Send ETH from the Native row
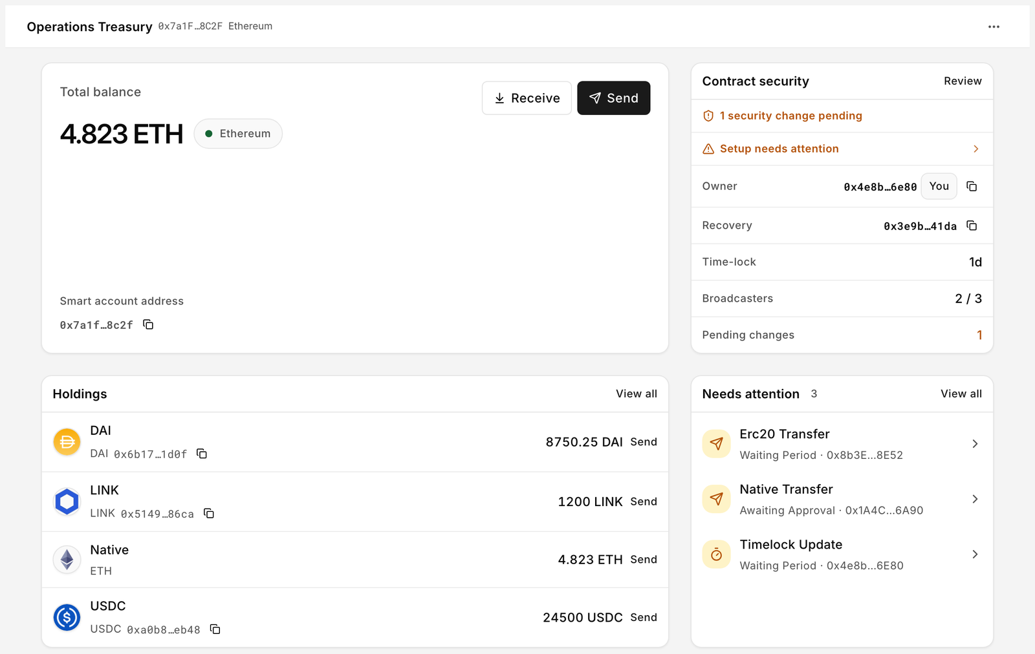The width and height of the screenshot is (1035, 654). pyautogui.click(x=644, y=560)
